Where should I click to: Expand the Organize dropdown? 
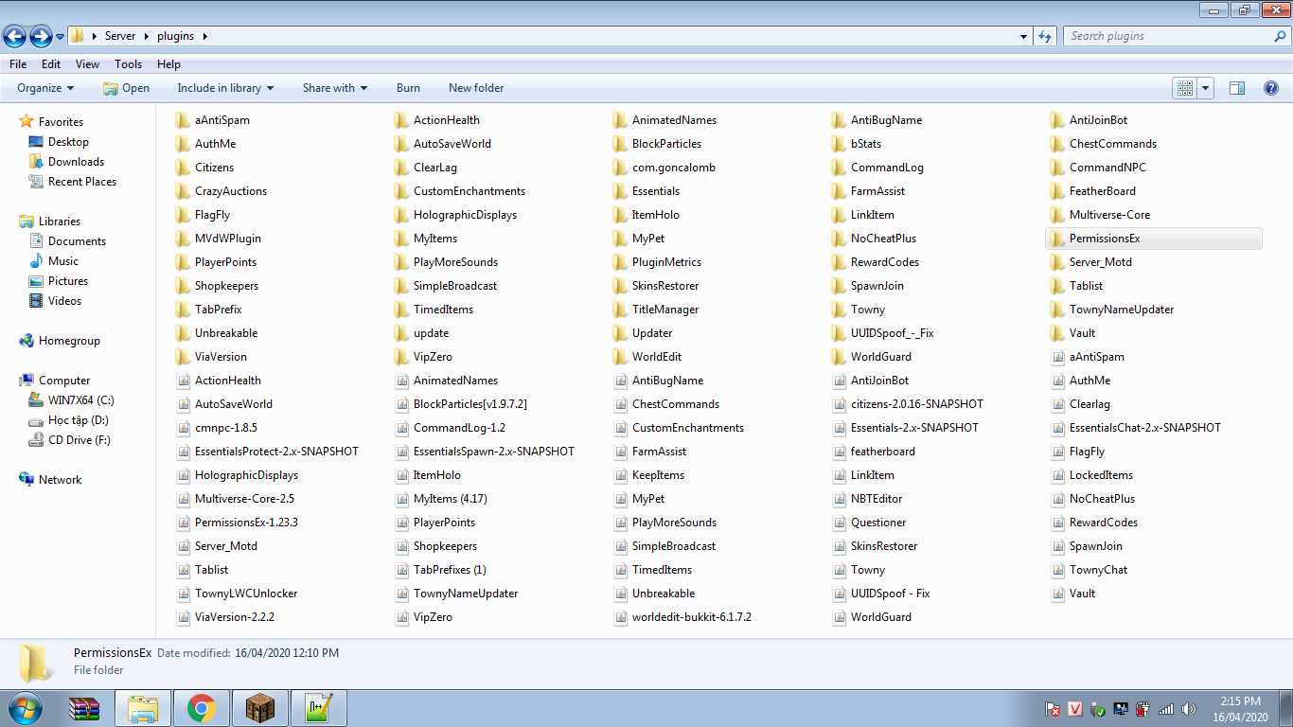coord(45,88)
